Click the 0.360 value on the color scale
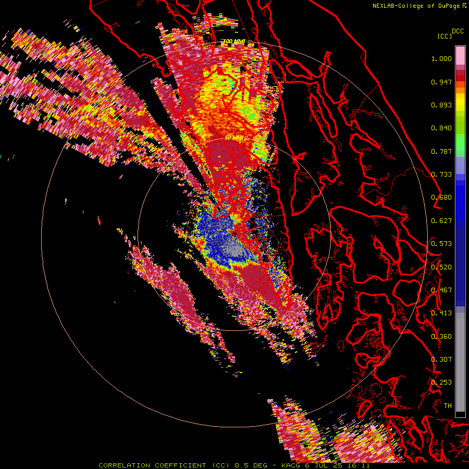Screen dimensions: 469x469 coord(441,337)
